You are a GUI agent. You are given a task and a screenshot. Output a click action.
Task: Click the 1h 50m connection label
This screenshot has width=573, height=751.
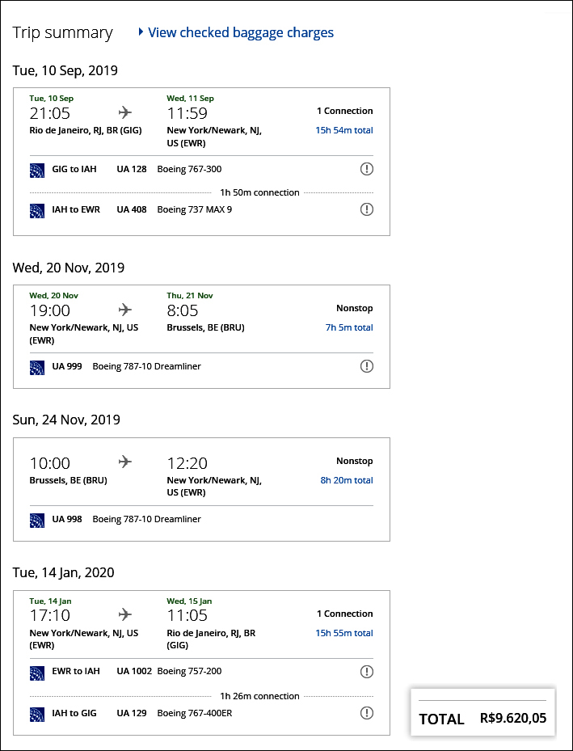[259, 192]
